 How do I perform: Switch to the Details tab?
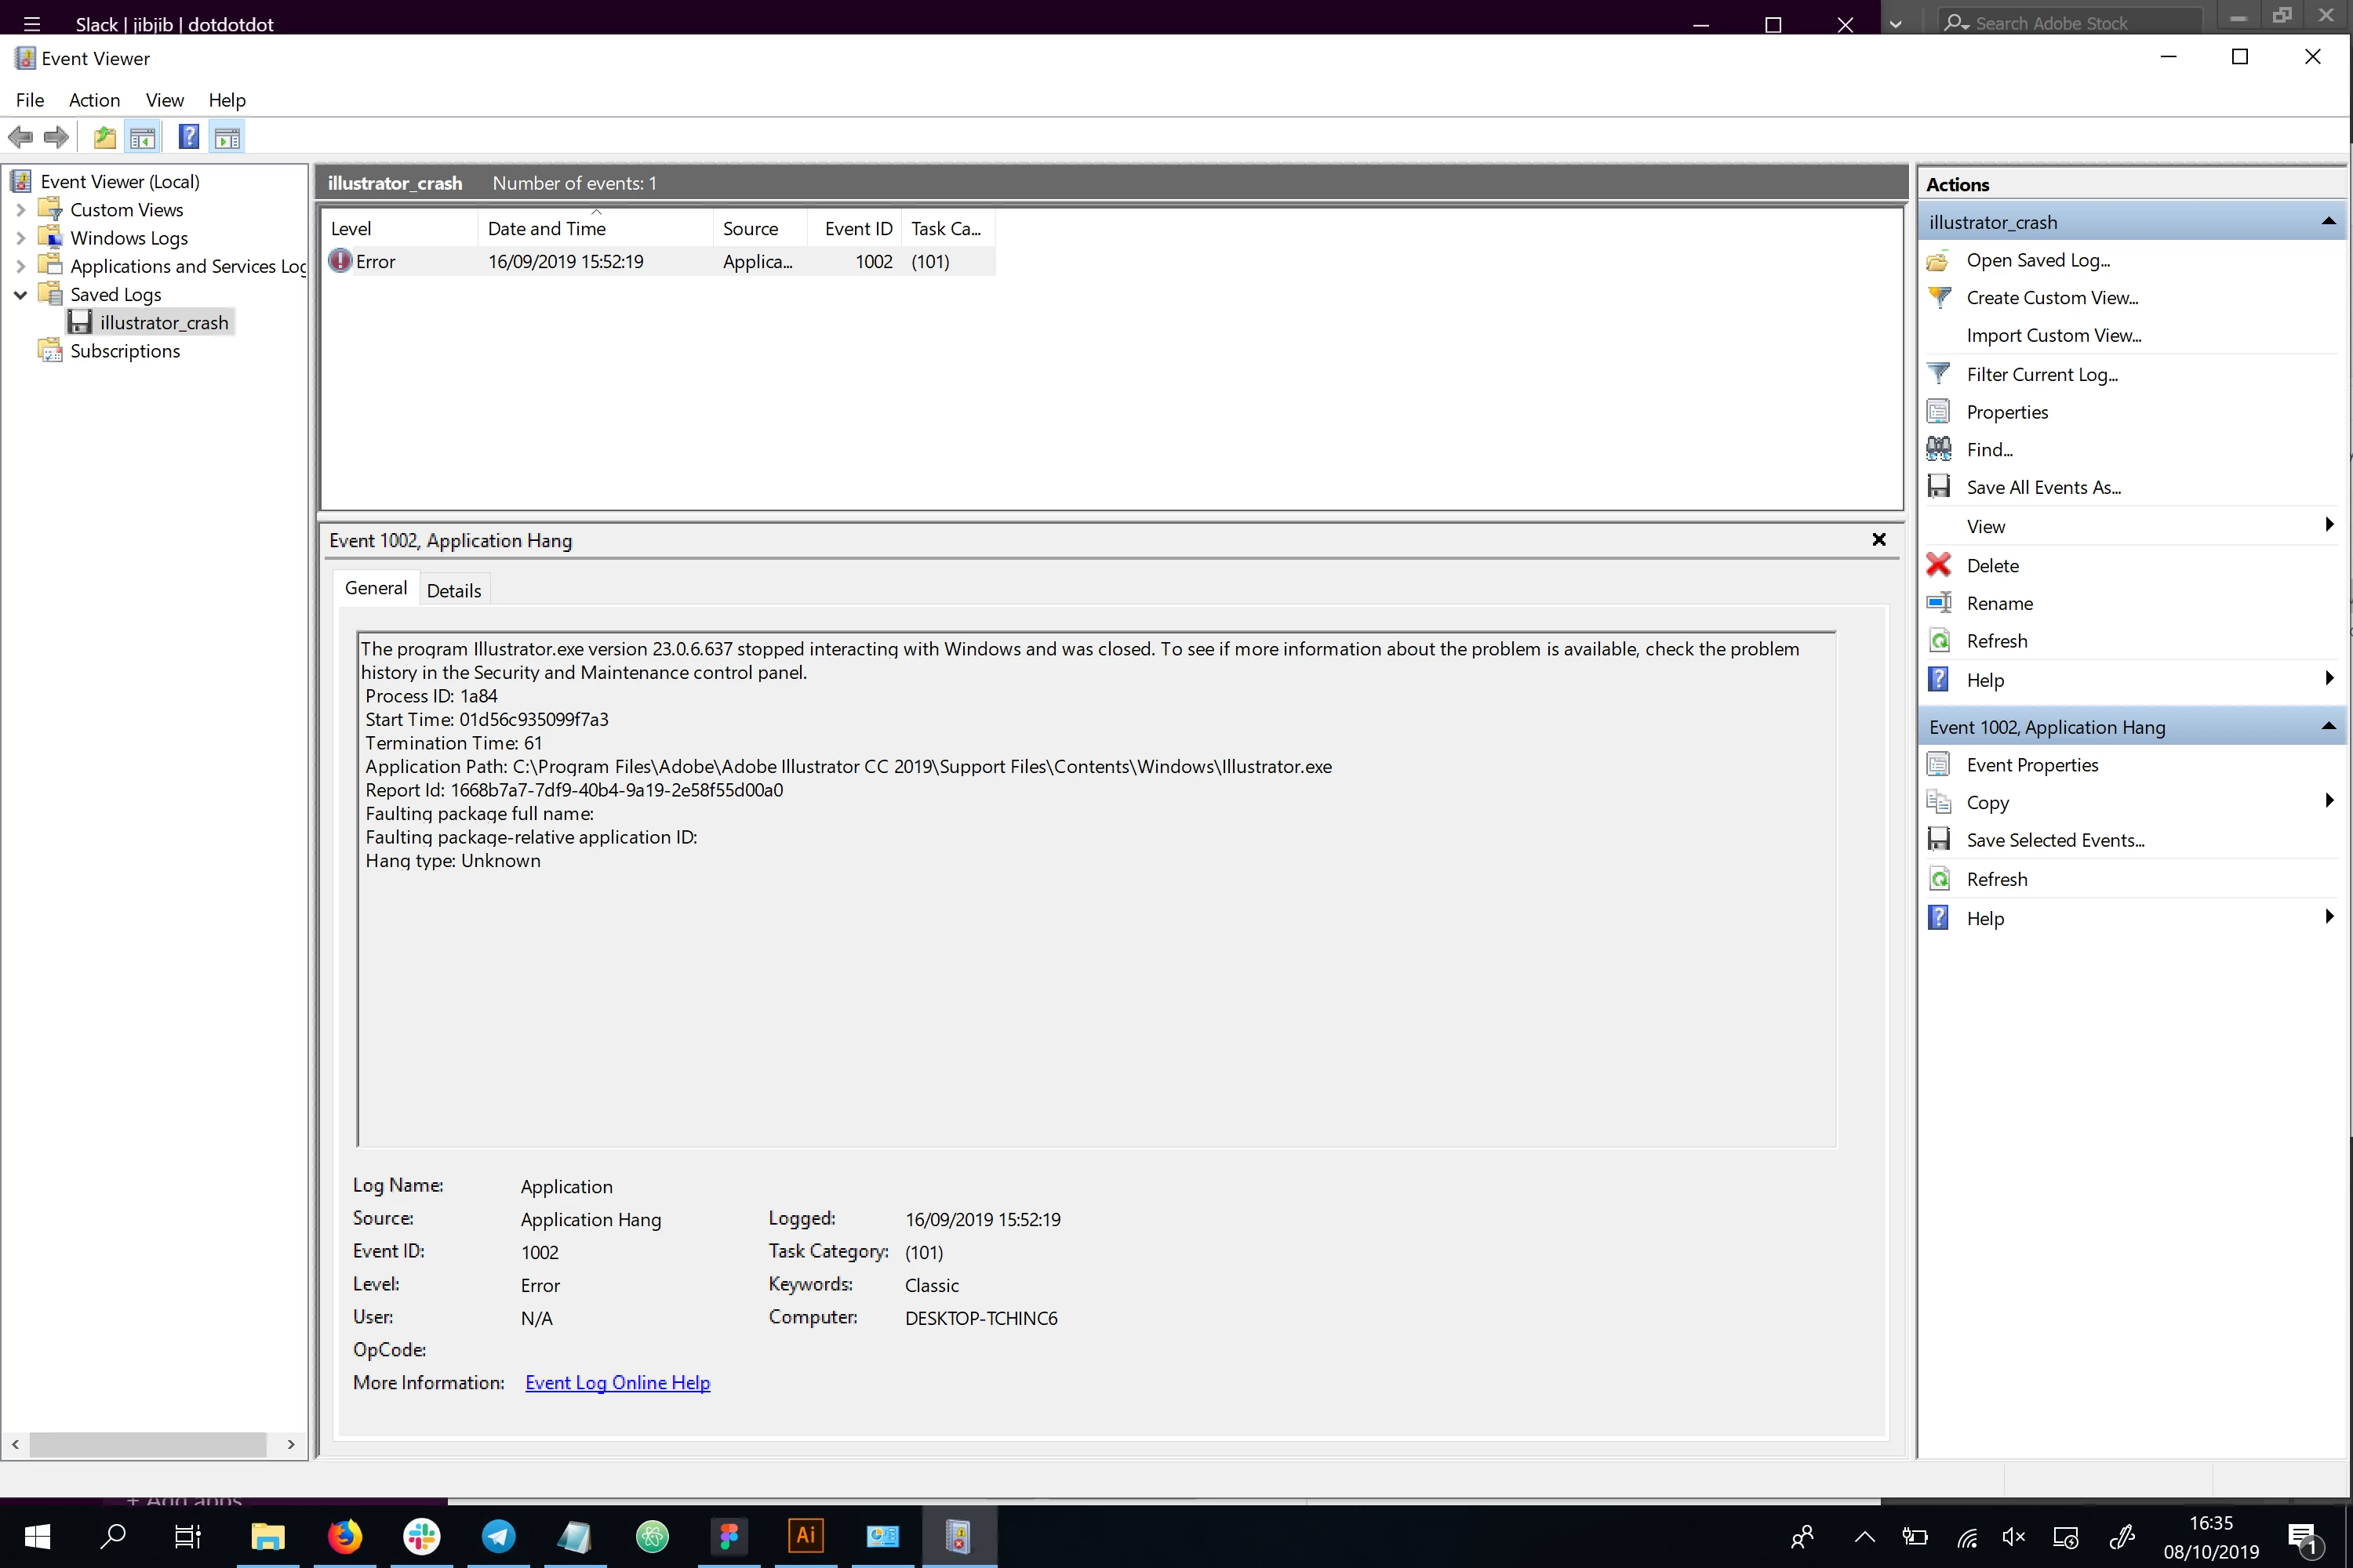(x=453, y=590)
